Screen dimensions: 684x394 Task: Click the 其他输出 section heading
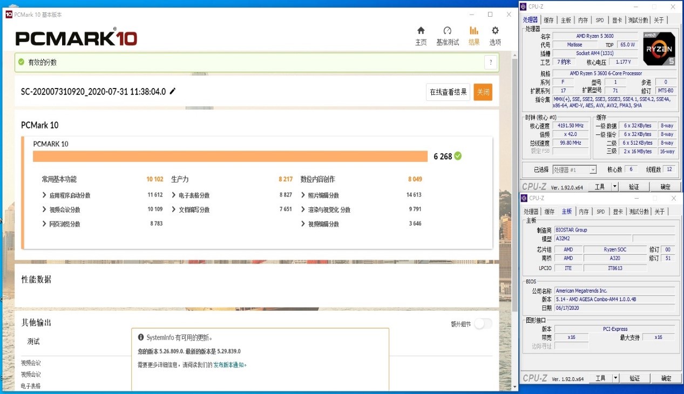[x=36, y=323]
